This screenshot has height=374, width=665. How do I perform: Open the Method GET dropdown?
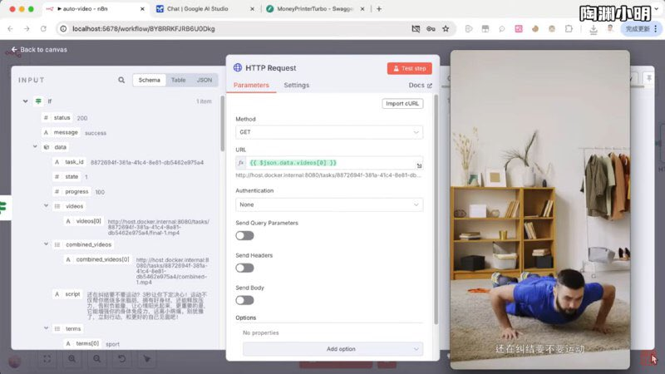[328, 132]
